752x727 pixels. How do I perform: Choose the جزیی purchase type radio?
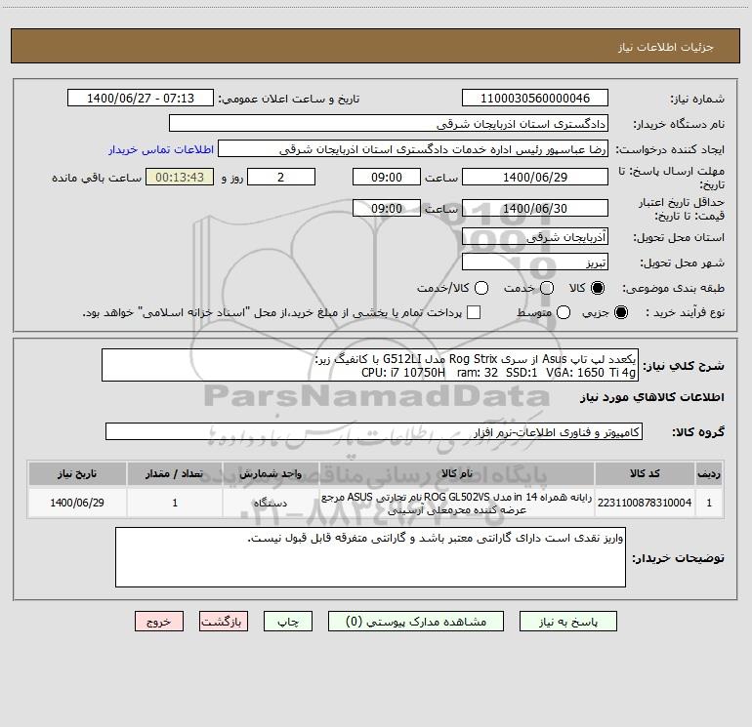620,312
